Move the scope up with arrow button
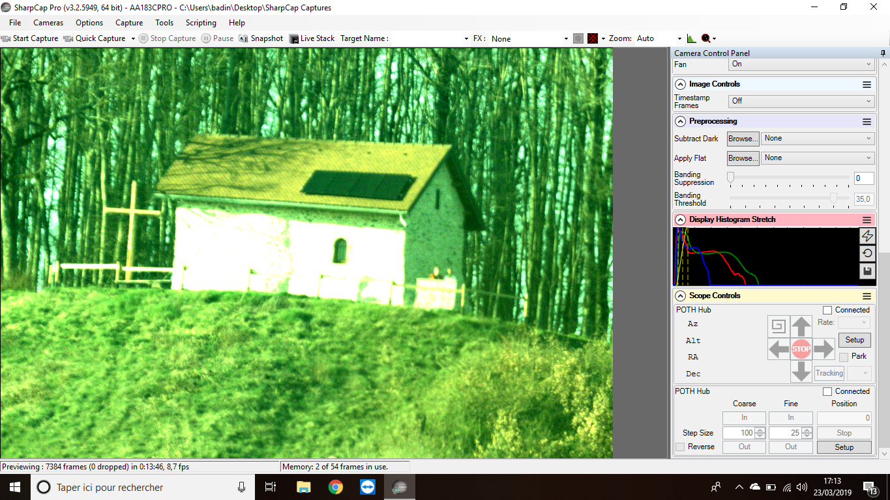 tap(801, 326)
